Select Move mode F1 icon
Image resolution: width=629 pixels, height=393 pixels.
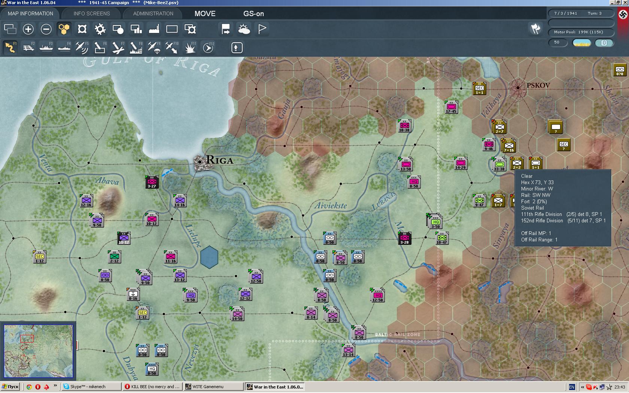click(10, 48)
